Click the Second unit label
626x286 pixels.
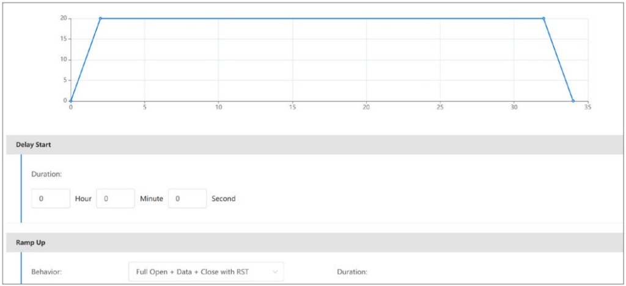(x=223, y=199)
